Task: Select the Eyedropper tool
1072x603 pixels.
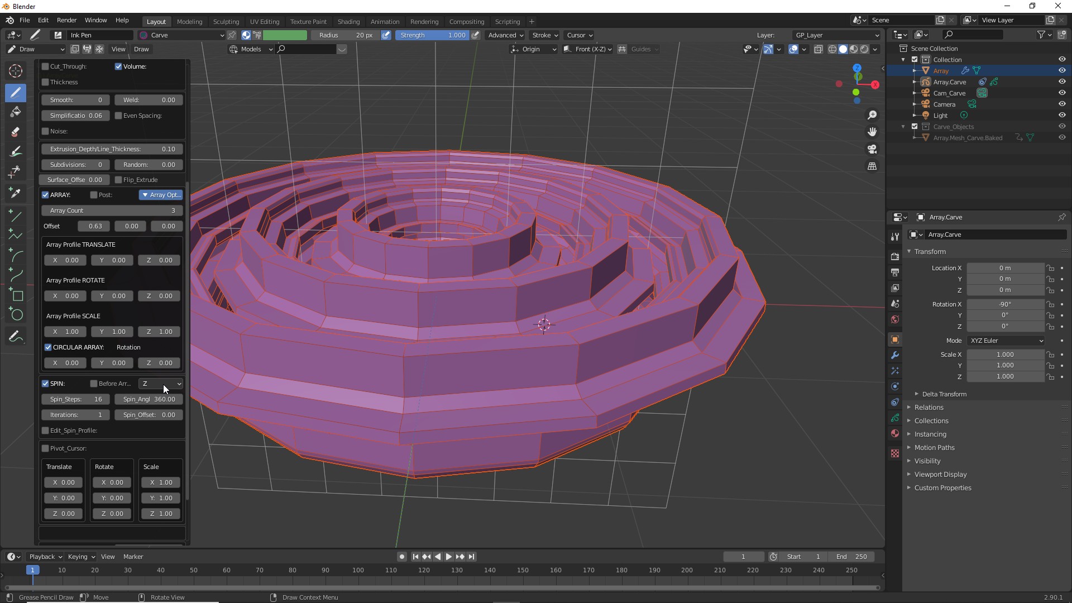Action: (16, 193)
